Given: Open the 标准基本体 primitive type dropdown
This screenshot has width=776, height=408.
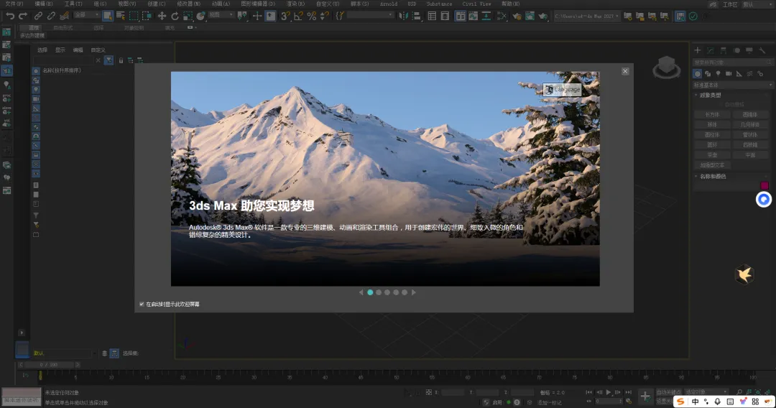Looking at the screenshot, I should 732,85.
